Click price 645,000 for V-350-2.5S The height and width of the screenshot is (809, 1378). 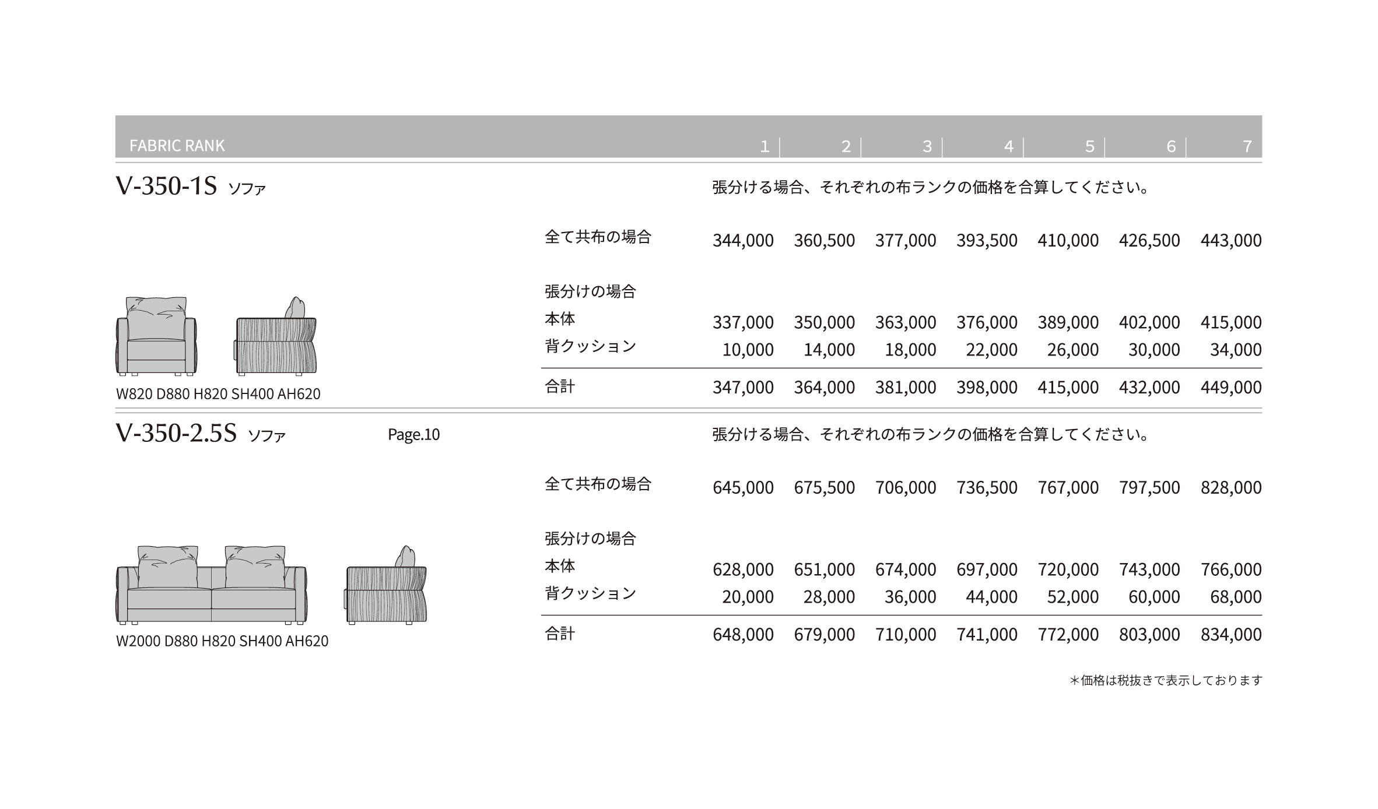click(x=743, y=487)
